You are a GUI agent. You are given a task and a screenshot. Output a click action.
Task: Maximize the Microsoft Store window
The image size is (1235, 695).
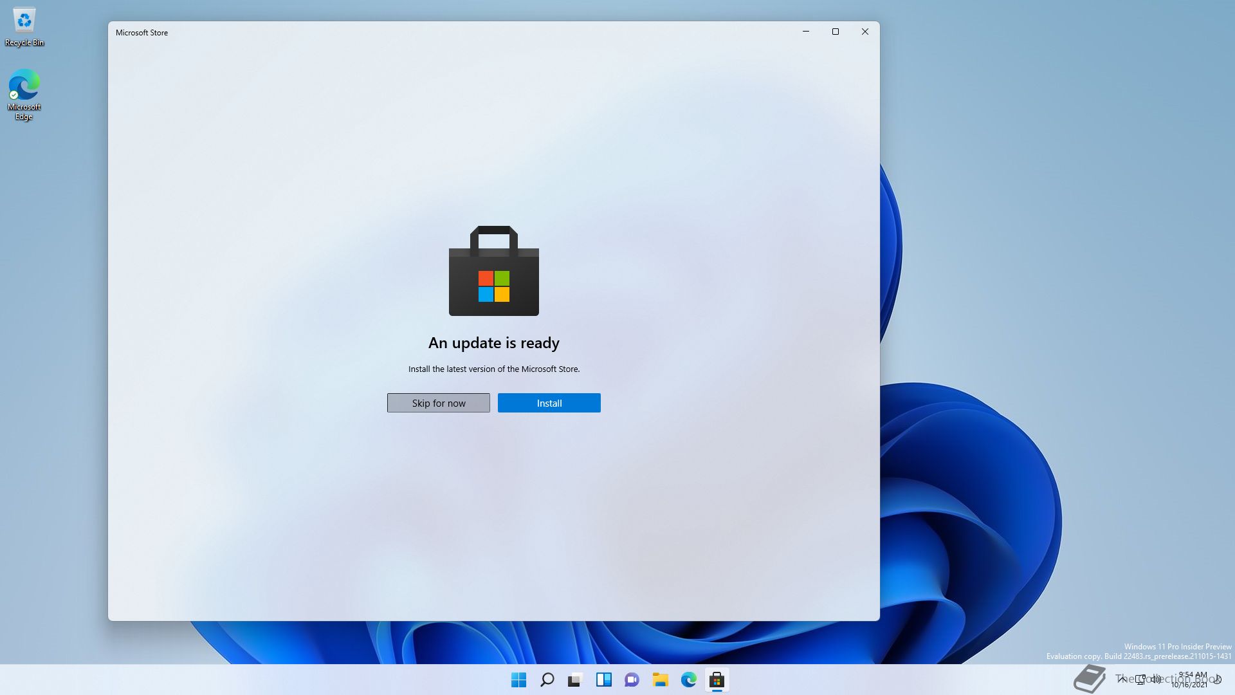point(835,32)
